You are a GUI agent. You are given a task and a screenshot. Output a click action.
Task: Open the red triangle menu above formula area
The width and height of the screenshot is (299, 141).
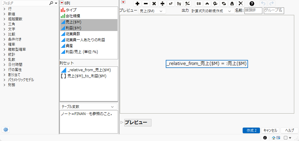click(123, 2)
